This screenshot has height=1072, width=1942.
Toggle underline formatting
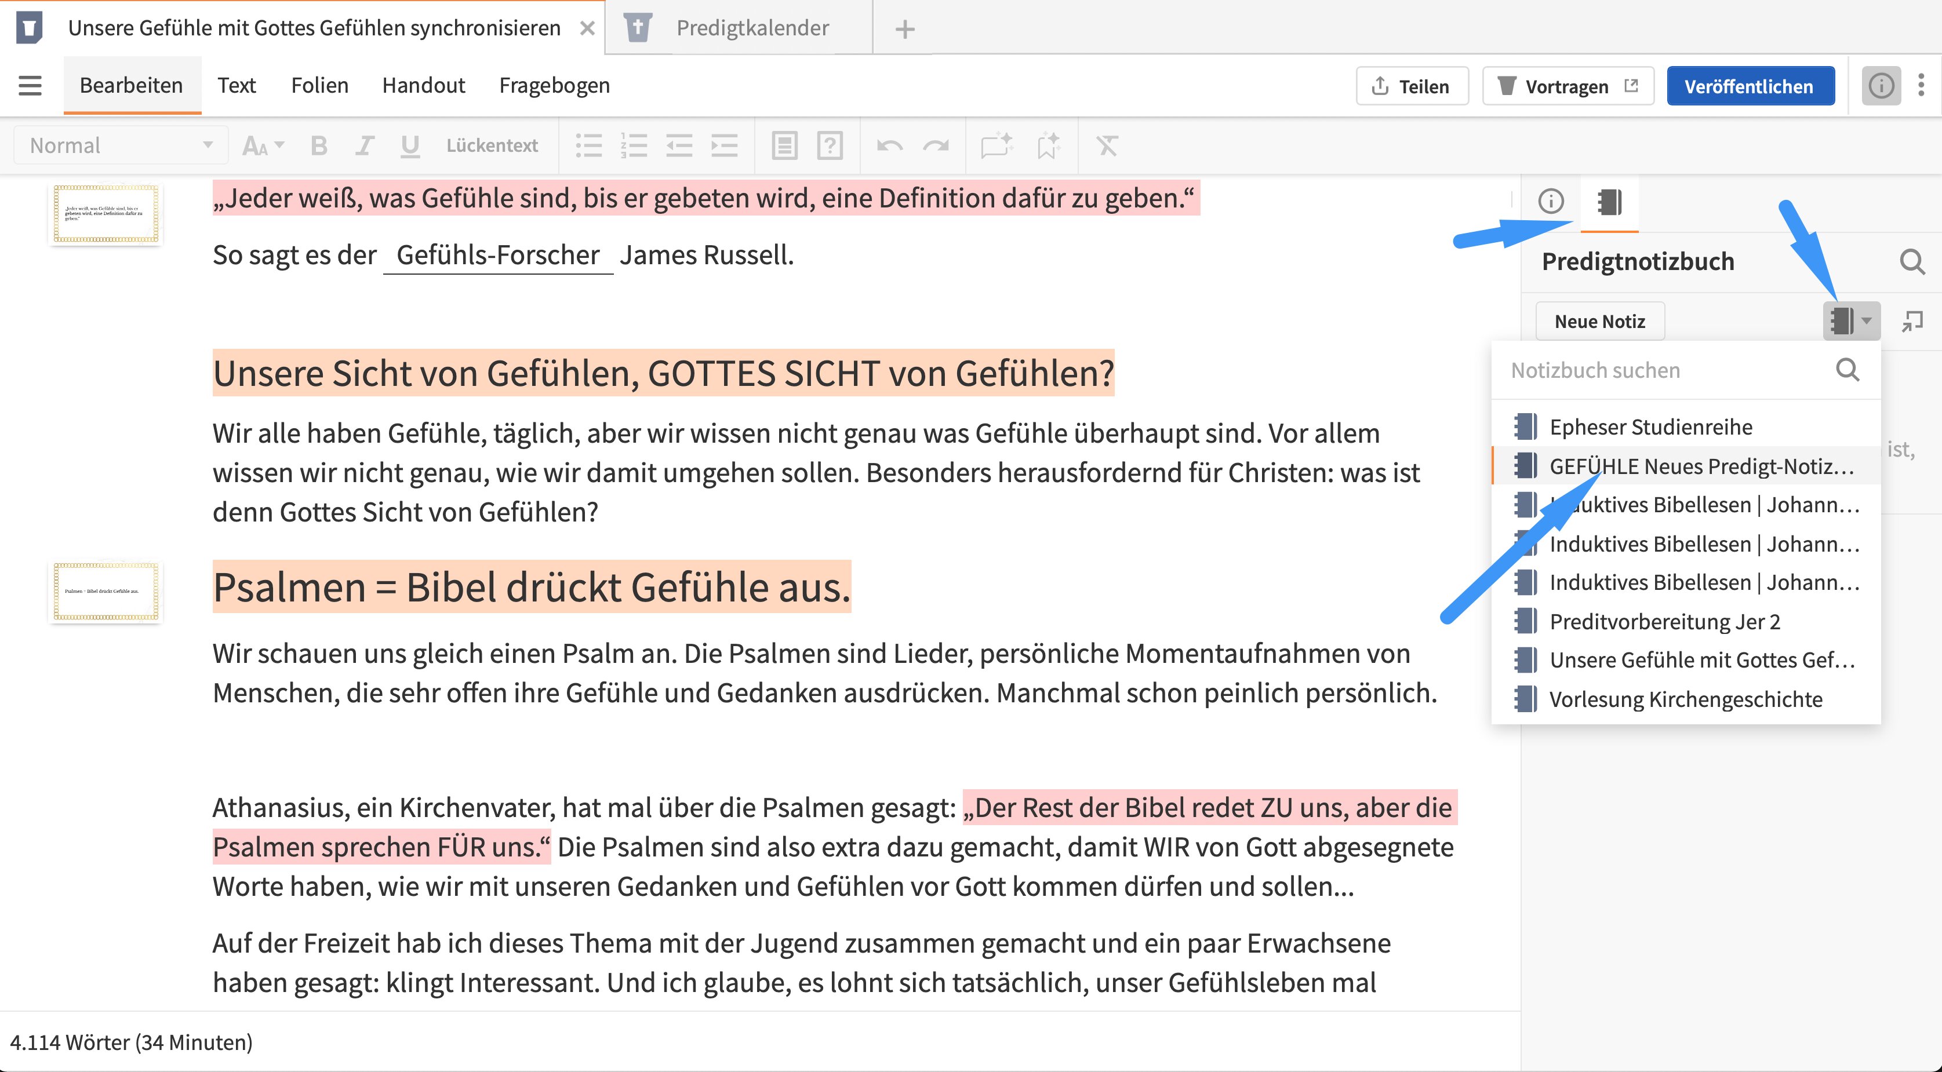click(x=409, y=145)
